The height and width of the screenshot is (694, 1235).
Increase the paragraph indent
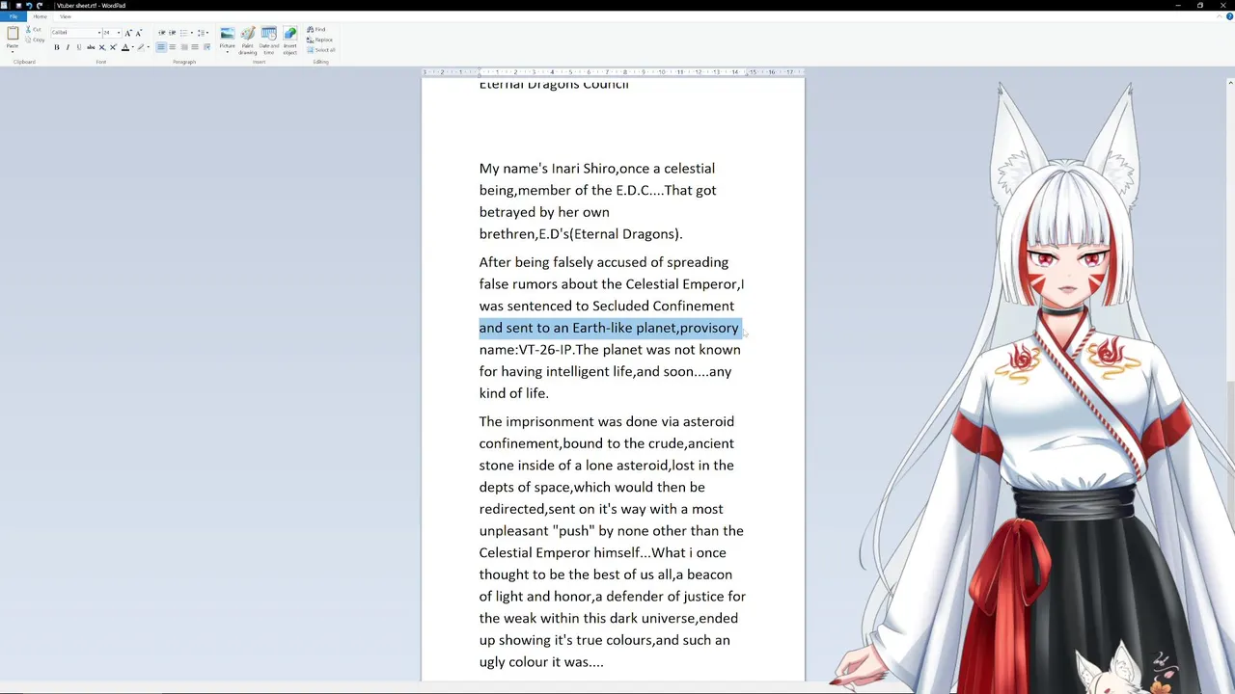point(173,33)
